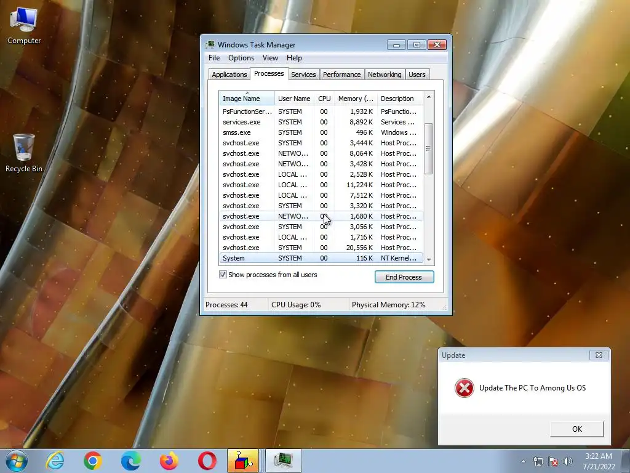Open the Options menu
Image resolution: width=630 pixels, height=473 pixels.
click(x=241, y=58)
